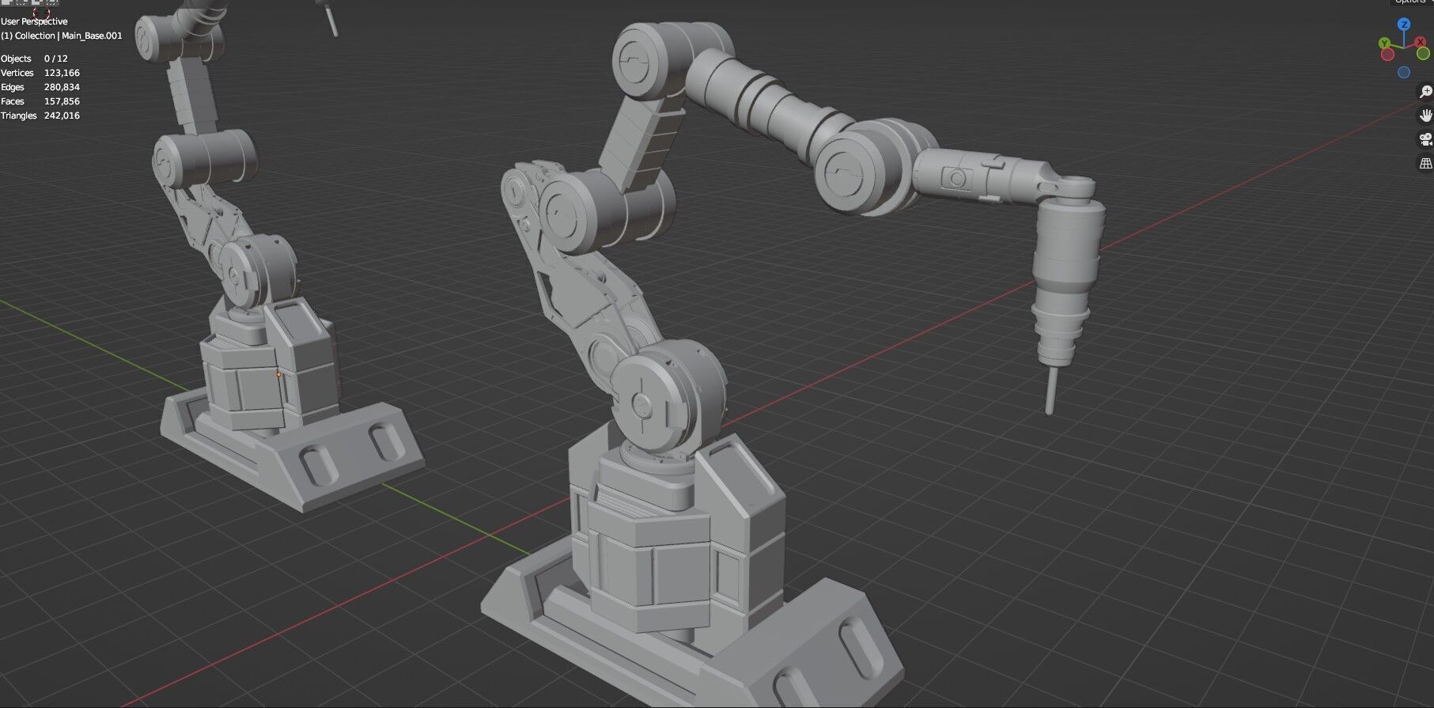The height and width of the screenshot is (708, 1434).
Task: Click the unlabeled green negative Y gizmo circle
Action: click(1423, 53)
